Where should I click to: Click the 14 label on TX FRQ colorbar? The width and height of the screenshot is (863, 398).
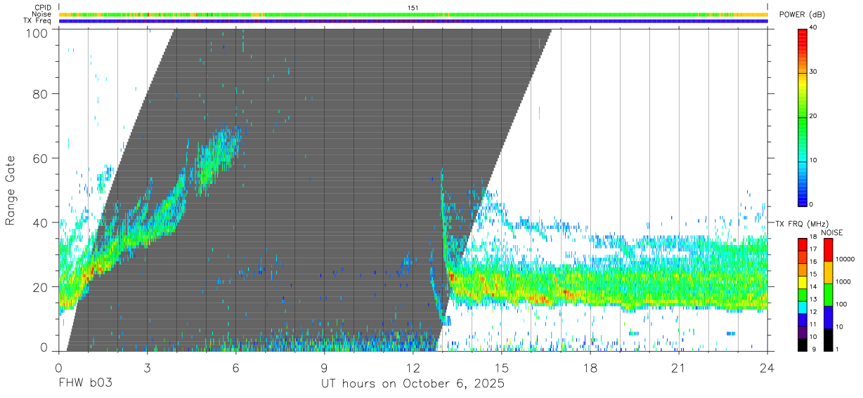tap(812, 288)
